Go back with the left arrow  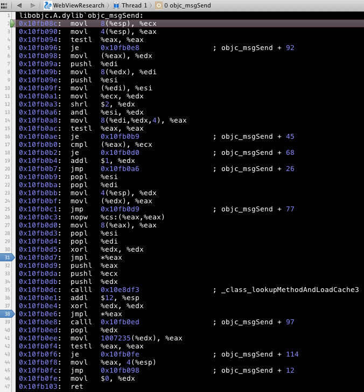(x=19, y=5)
